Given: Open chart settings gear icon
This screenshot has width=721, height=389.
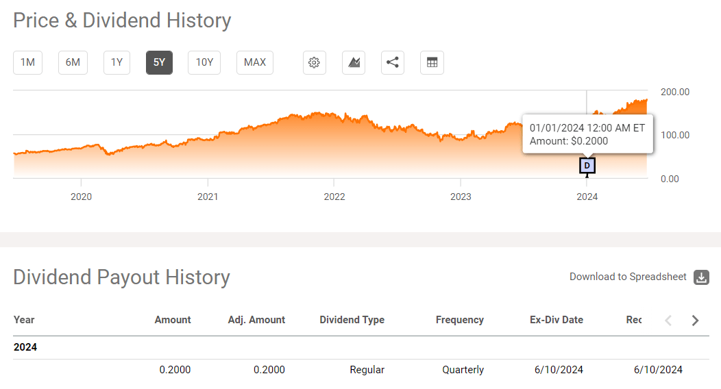Looking at the screenshot, I should pyautogui.click(x=314, y=62).
